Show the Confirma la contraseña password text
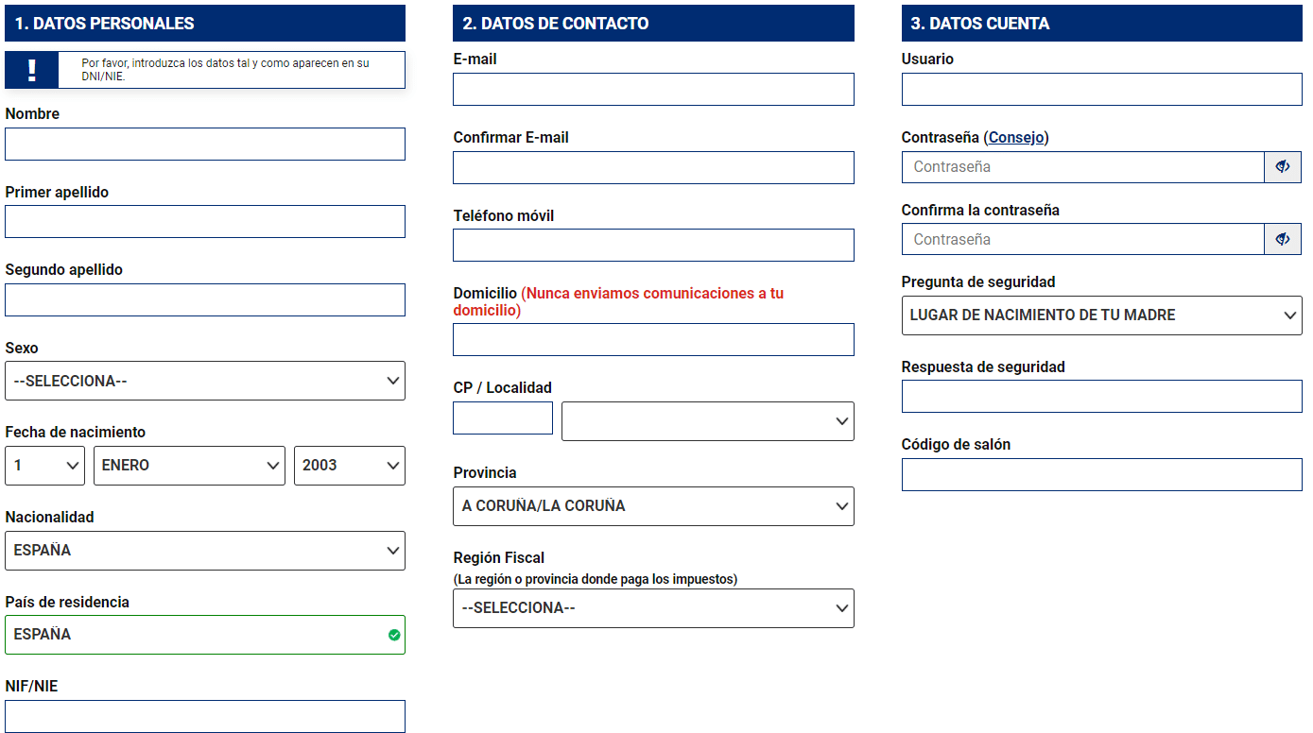Image resolution: width=1313 pixels, height=733 pixels. pyautogui.click(x=1282, y=240)
